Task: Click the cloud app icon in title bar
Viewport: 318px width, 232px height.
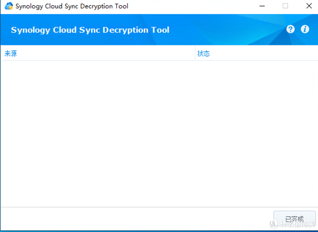Action: point(9,6)
